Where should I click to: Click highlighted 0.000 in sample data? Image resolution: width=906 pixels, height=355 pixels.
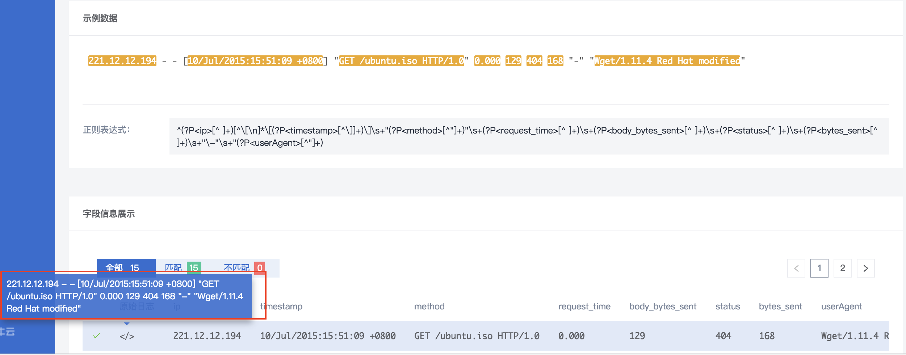[x=487, y=61]
